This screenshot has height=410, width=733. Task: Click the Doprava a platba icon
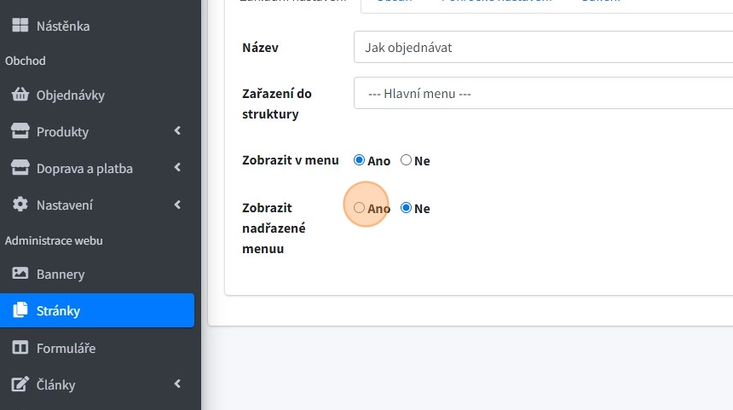coord(20,168)
